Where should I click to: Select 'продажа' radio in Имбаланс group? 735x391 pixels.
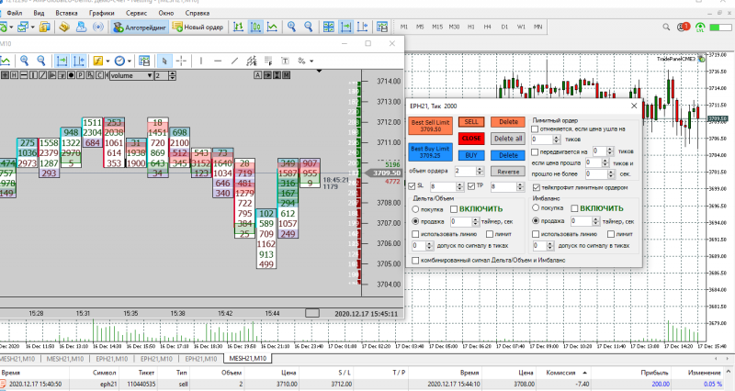tap(536, 220)
